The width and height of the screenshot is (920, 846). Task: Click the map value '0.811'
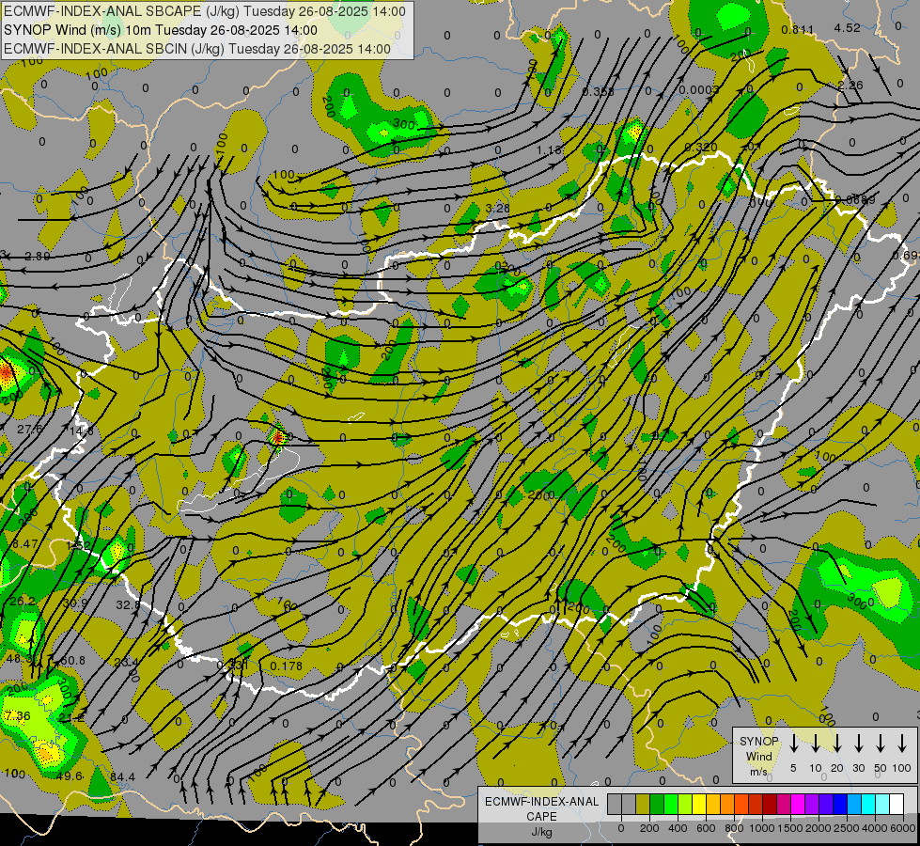tap(798, 29)
